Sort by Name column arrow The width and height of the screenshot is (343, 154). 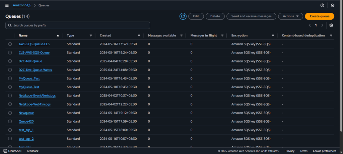click(x=58, y=35)
